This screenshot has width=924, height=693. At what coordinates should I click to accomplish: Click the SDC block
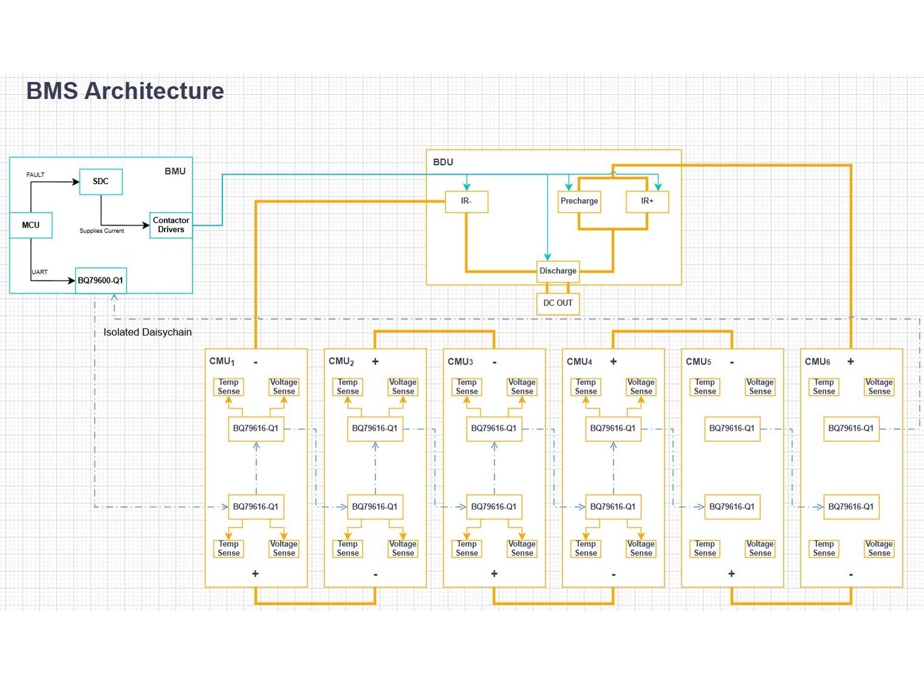click(101, 182)
